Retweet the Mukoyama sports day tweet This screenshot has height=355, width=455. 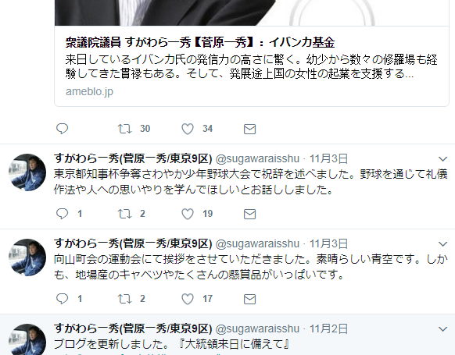click(125, 299)
